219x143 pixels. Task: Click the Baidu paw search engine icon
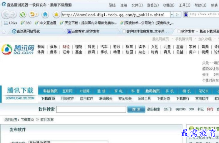[186, 14]
